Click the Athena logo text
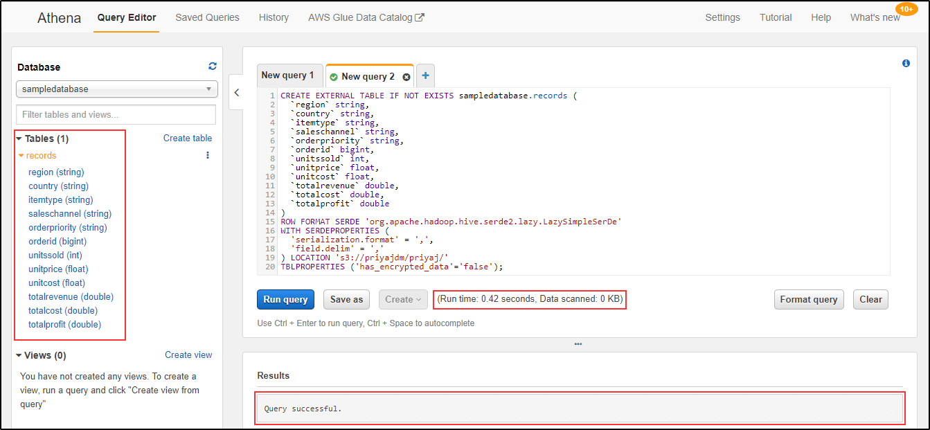 tap(59, 18)
